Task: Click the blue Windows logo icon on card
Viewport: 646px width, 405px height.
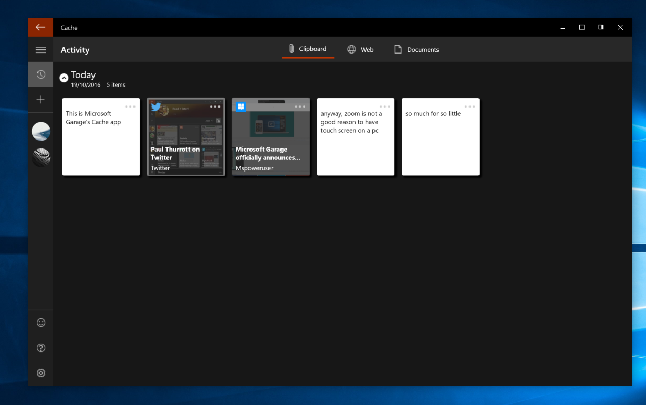Action: tap(241, 107)
